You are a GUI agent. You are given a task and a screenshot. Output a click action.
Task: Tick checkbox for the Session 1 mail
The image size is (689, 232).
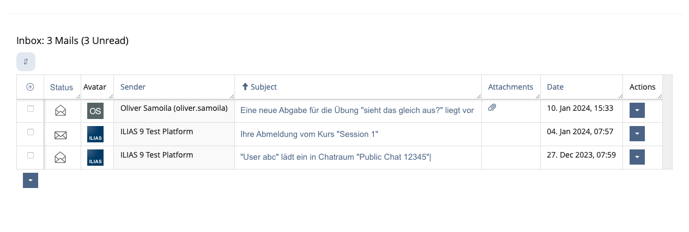tap(31, 132)
